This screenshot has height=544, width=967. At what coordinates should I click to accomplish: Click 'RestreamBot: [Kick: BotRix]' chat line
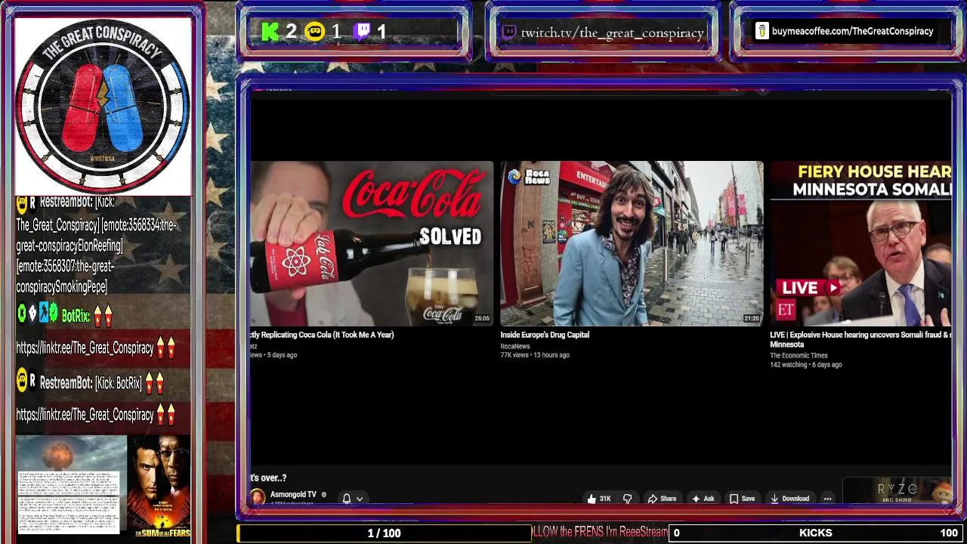(91, 383)
